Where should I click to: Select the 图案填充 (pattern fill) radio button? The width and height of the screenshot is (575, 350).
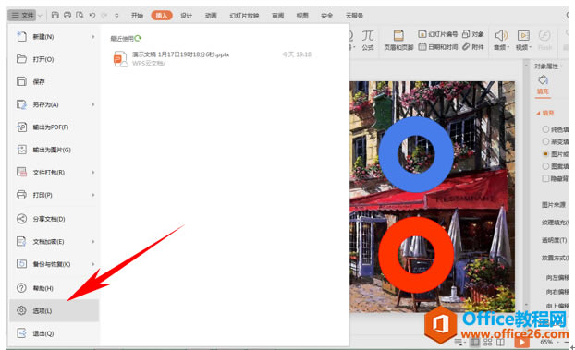545,166
